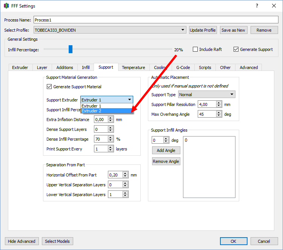Click the Process Name text field
The width and height of the screenshot is (283, 250).
[155, 20]
